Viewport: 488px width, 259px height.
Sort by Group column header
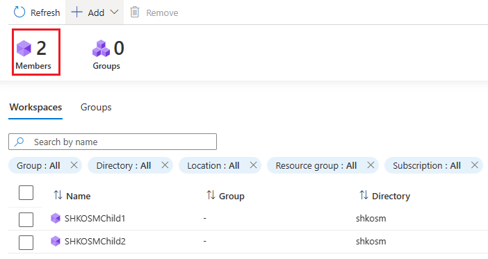[x=231, y=197]
